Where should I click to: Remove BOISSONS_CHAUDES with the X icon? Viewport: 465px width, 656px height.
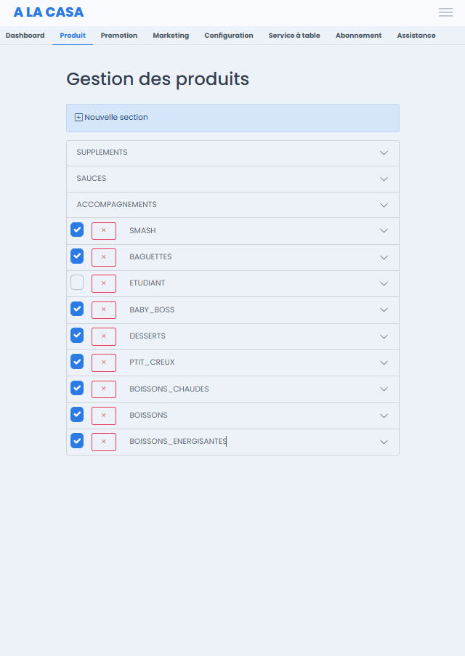point(104,389)
